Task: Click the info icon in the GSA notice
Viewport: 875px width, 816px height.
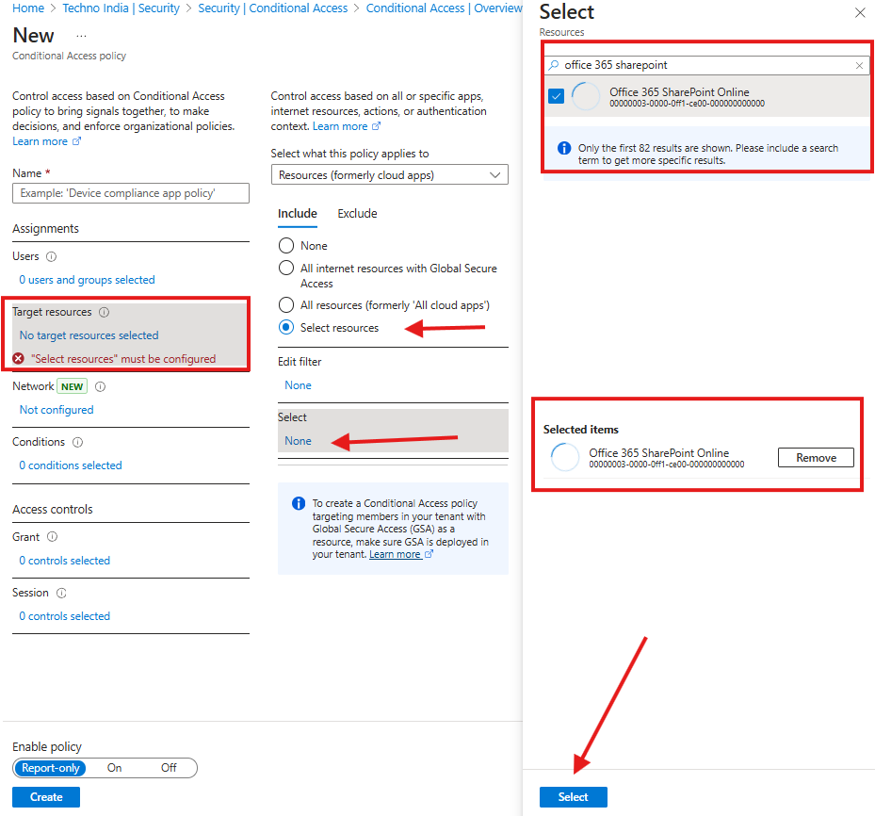Action: [299, 503]
